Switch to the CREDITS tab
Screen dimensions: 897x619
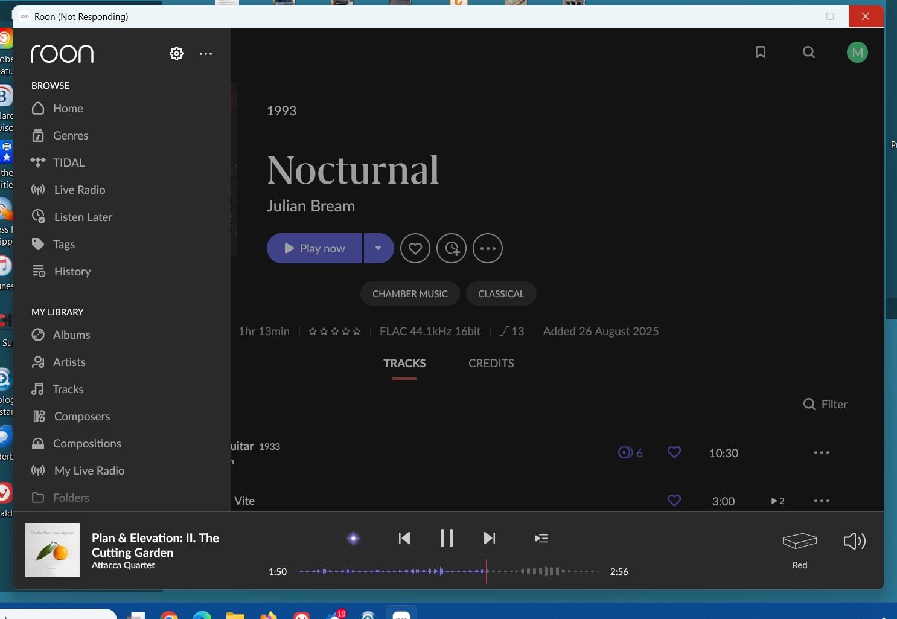coord(491,364)
